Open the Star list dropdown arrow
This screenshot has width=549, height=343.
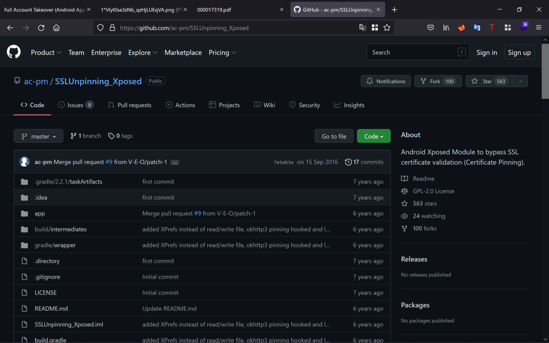[521, 81]
